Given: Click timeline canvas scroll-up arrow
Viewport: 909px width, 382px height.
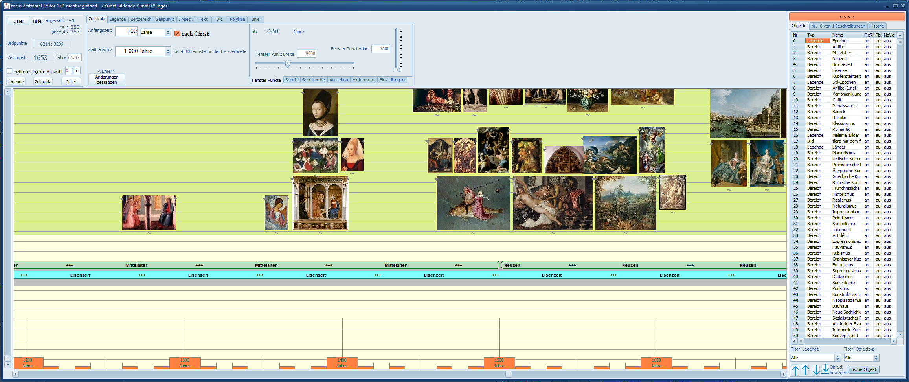Looking at the screenshot, I should point(7,92).
